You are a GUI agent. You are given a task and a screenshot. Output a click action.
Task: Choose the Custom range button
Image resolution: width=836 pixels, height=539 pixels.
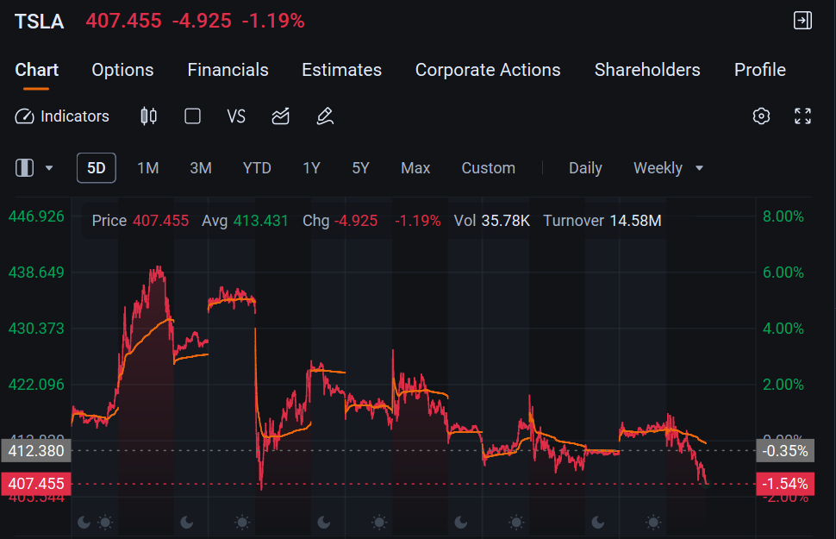488,168
